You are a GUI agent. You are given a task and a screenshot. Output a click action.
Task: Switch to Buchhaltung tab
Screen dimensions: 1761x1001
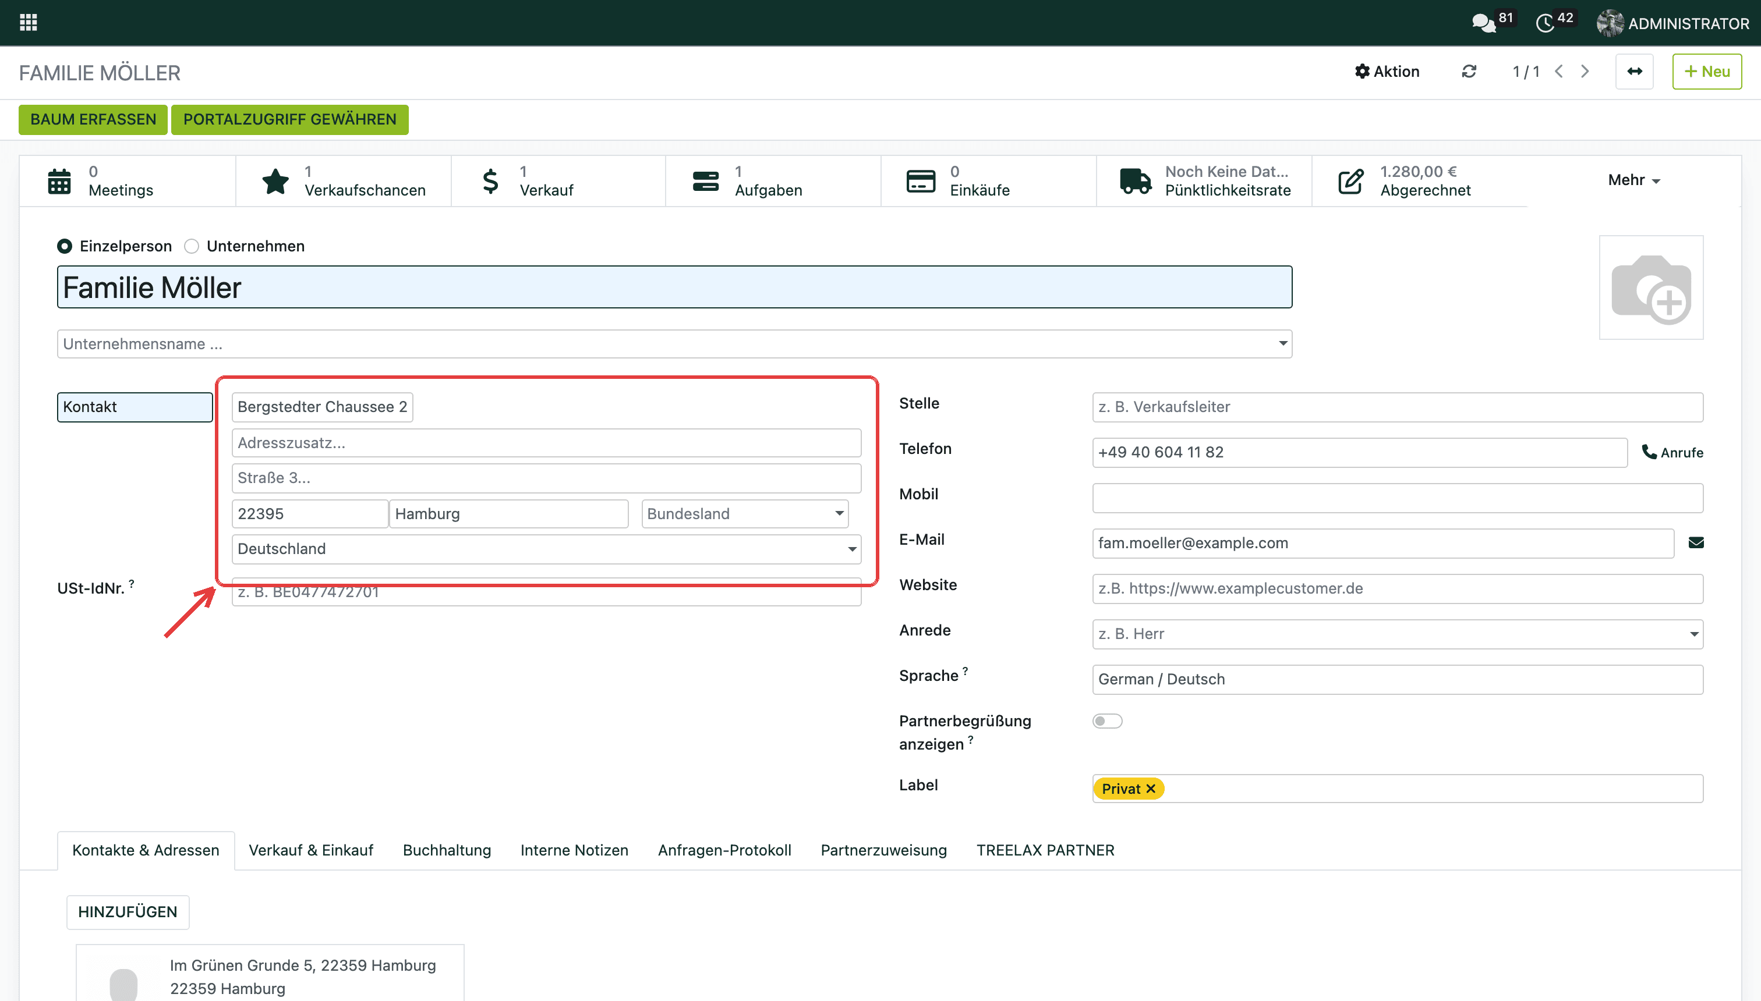(447, 850)
